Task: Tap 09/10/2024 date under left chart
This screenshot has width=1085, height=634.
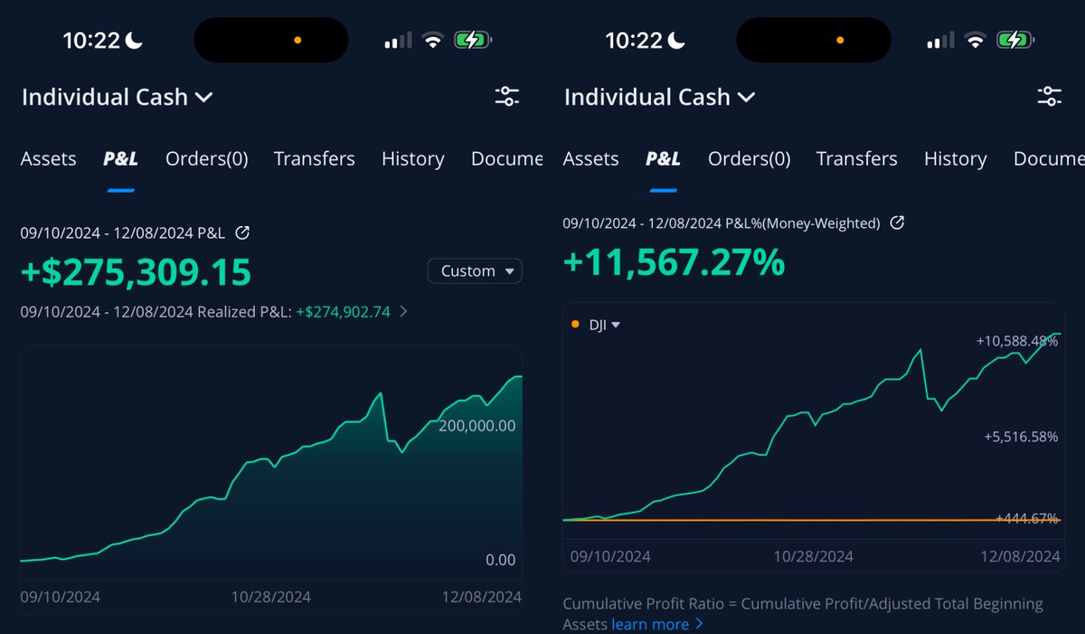Action: [61, 597]
